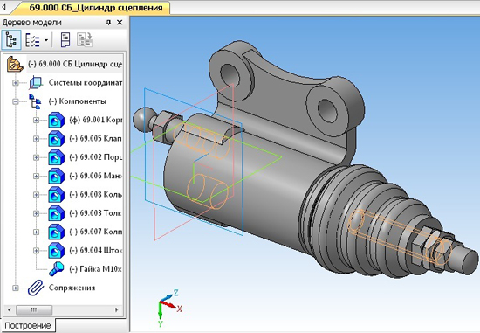This screenshot has width=480, height=333.
Task: Click the tab strip left scroll arrow
Action: point(4,7)
